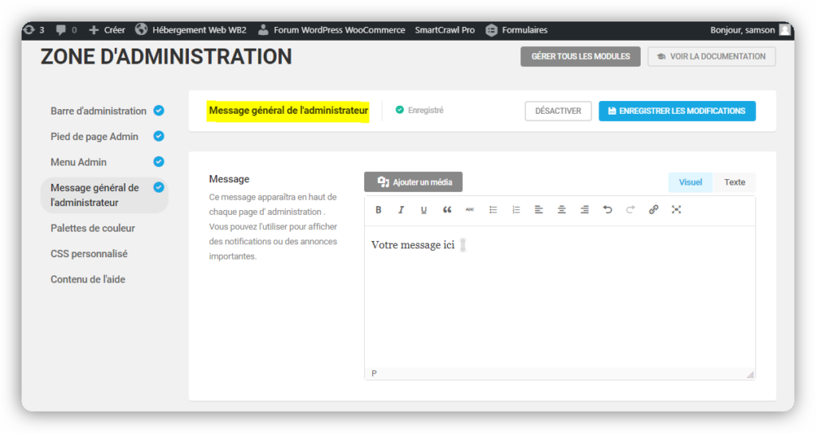
Task: Insert a blockquote
Action: click(x=447, y=210)
